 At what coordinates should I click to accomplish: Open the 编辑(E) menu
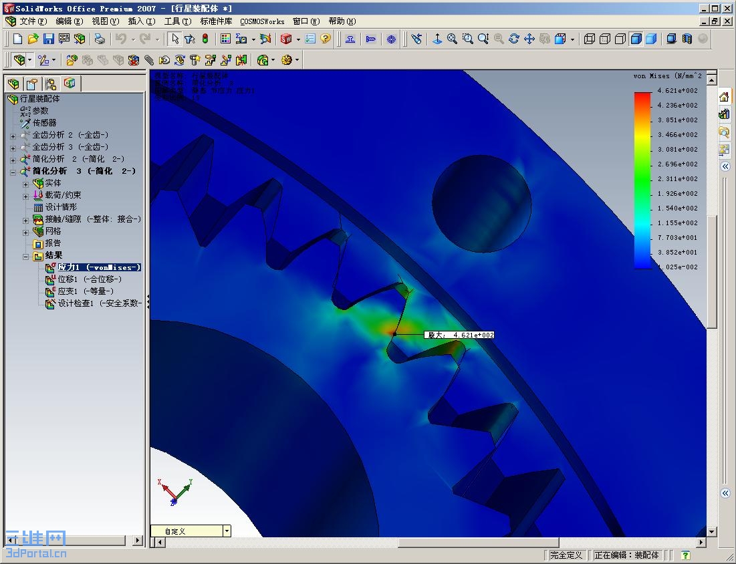[x=69, y=21]
